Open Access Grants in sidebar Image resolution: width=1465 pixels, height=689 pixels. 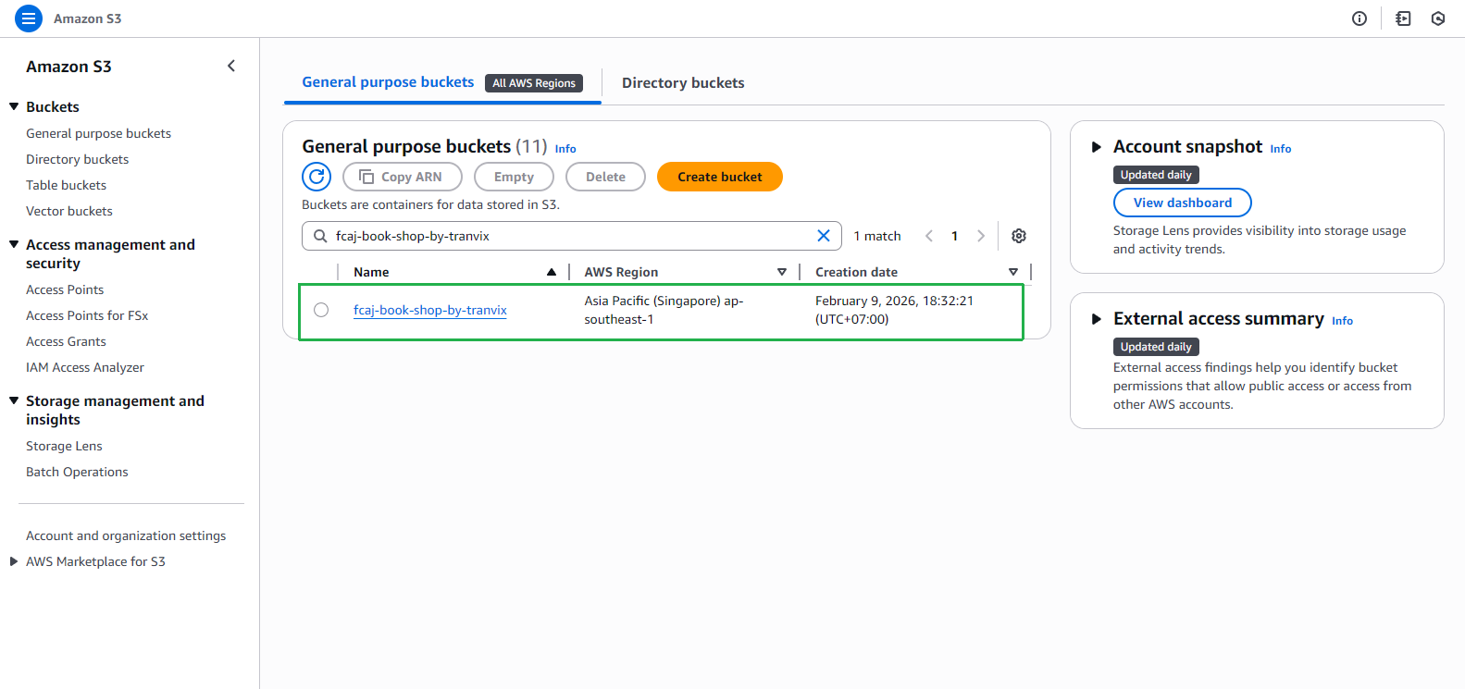(66, 341)
